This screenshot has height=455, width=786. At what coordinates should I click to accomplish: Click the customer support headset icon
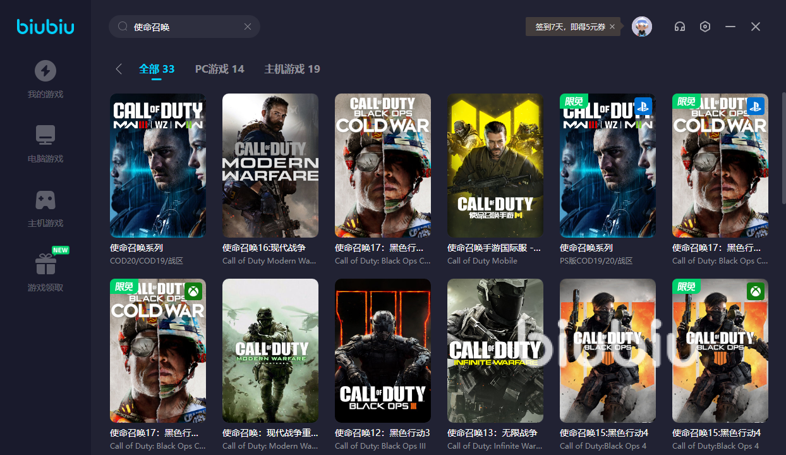point(680,27)
